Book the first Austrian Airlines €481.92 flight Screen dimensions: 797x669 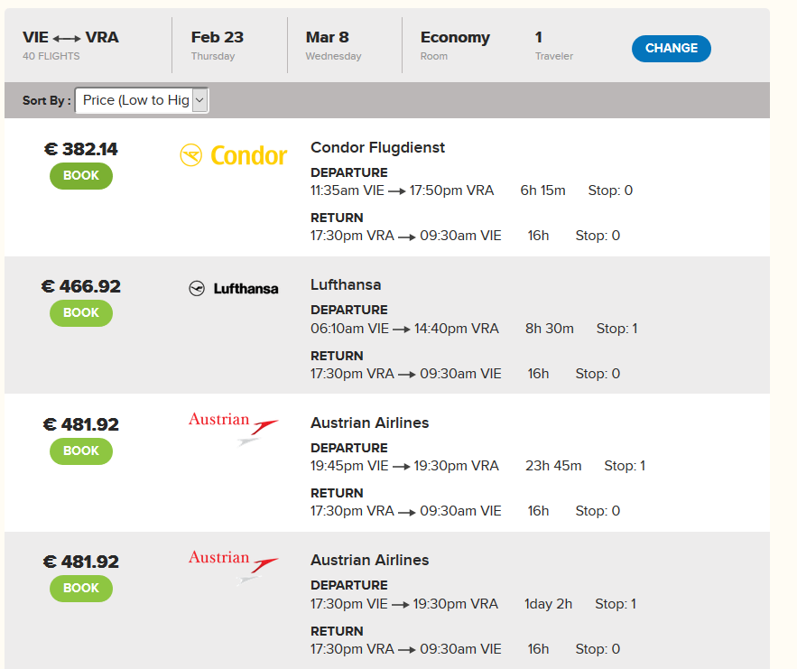click(81, 451)
